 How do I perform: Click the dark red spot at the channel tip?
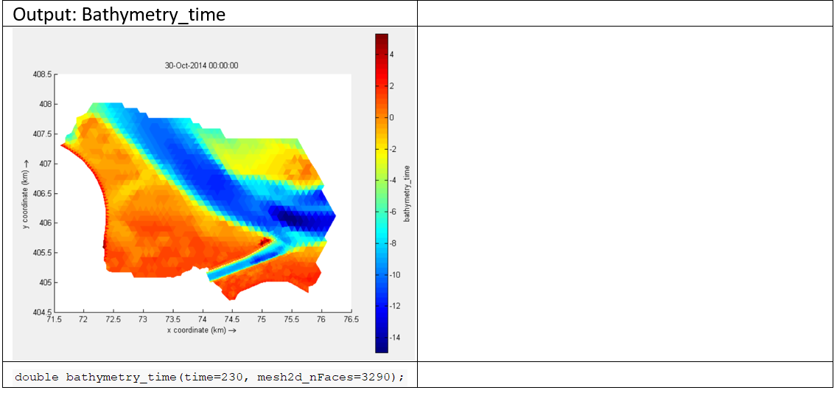(x=265, y=240)
